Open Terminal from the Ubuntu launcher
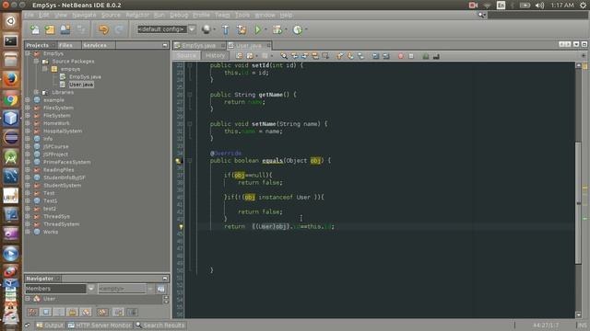 click(10, 40)
